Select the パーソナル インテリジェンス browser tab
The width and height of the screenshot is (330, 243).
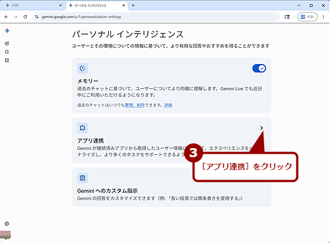[x=97, y=6]
